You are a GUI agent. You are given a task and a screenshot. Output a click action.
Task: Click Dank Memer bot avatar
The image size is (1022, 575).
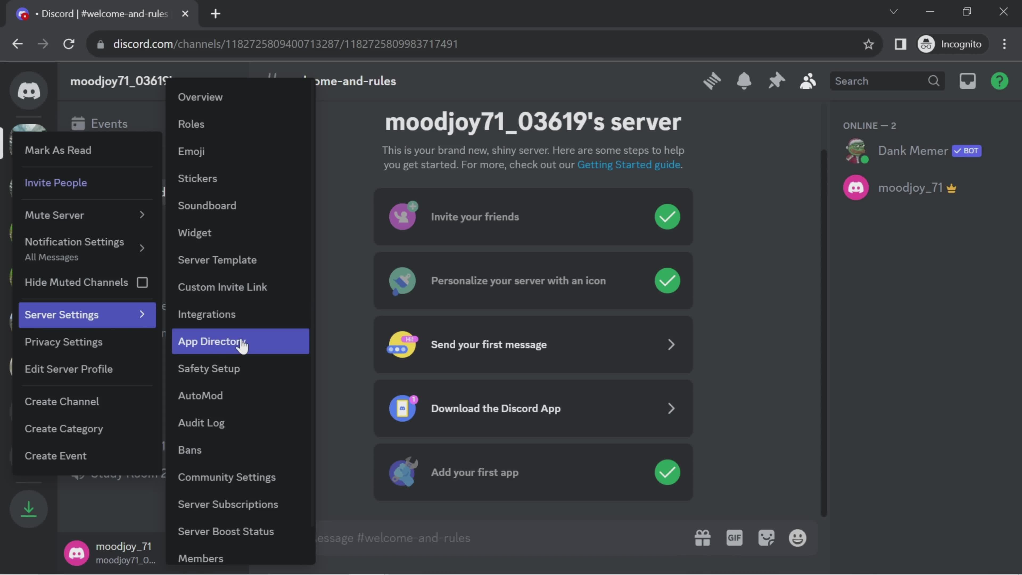(x=856, y=151)
